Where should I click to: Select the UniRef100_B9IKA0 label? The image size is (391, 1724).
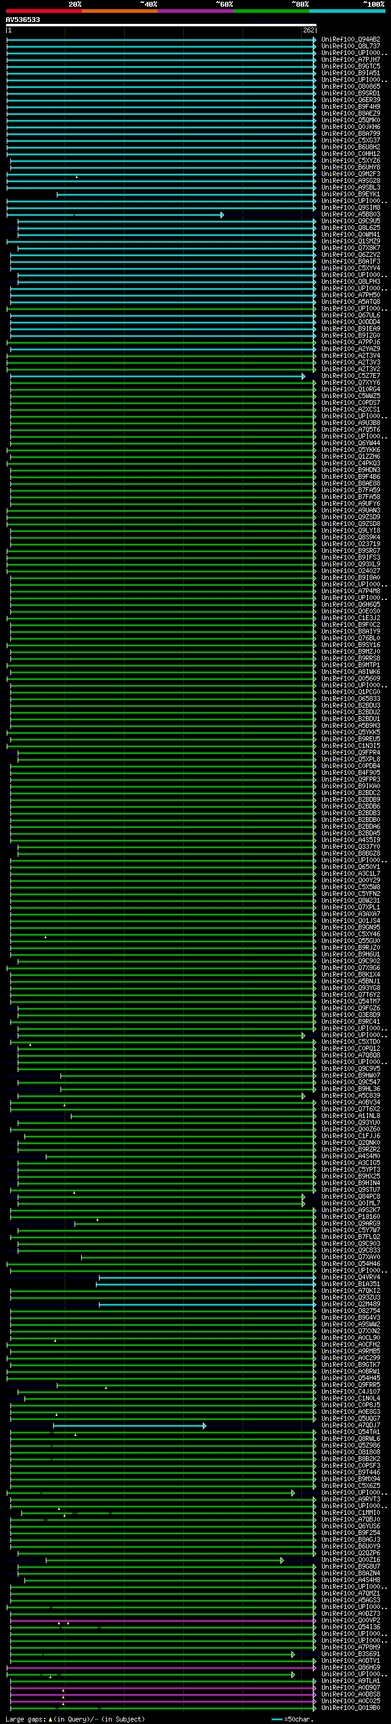click(x=351, y=786)
